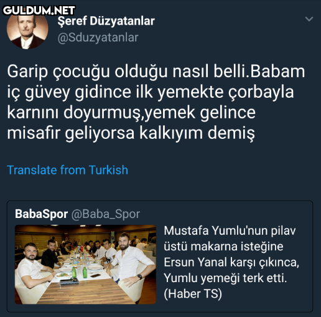The image size is (321, 317).
Task: Select the tweet line starting with Garip çocuğu
Action: [x=156, y=72]
